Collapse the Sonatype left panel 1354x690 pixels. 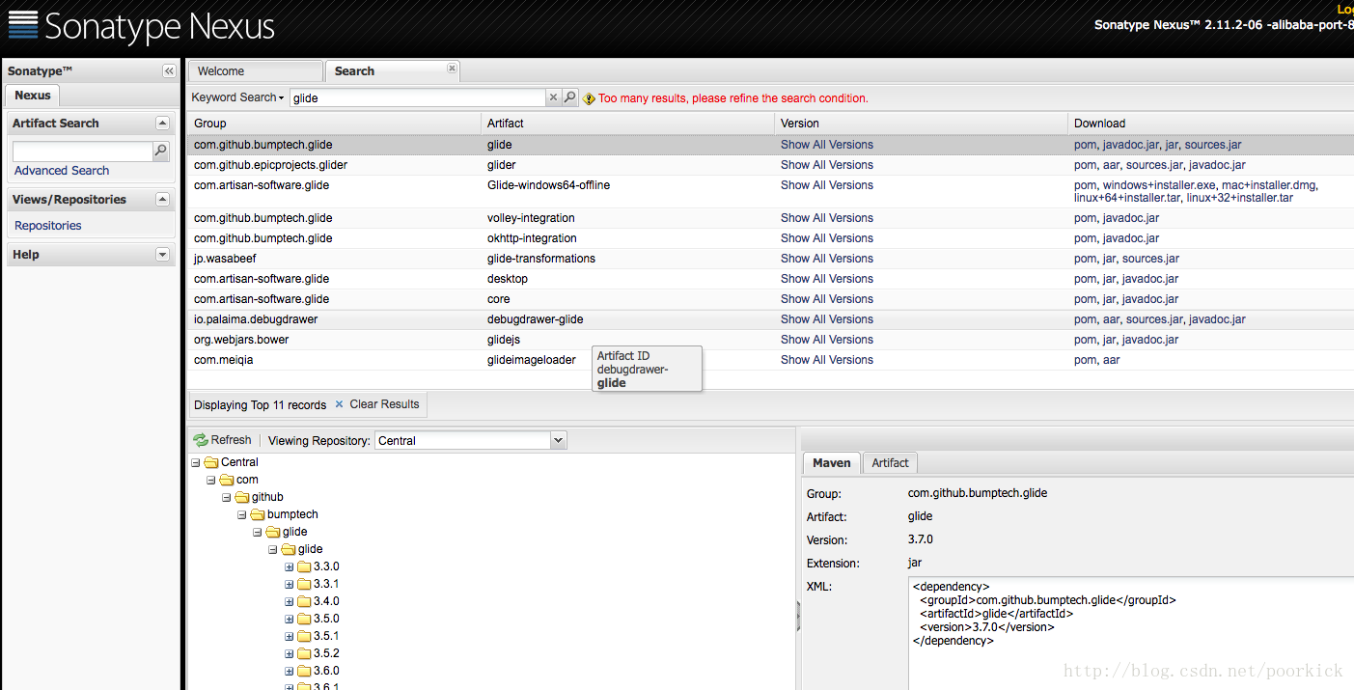point(169,71)
